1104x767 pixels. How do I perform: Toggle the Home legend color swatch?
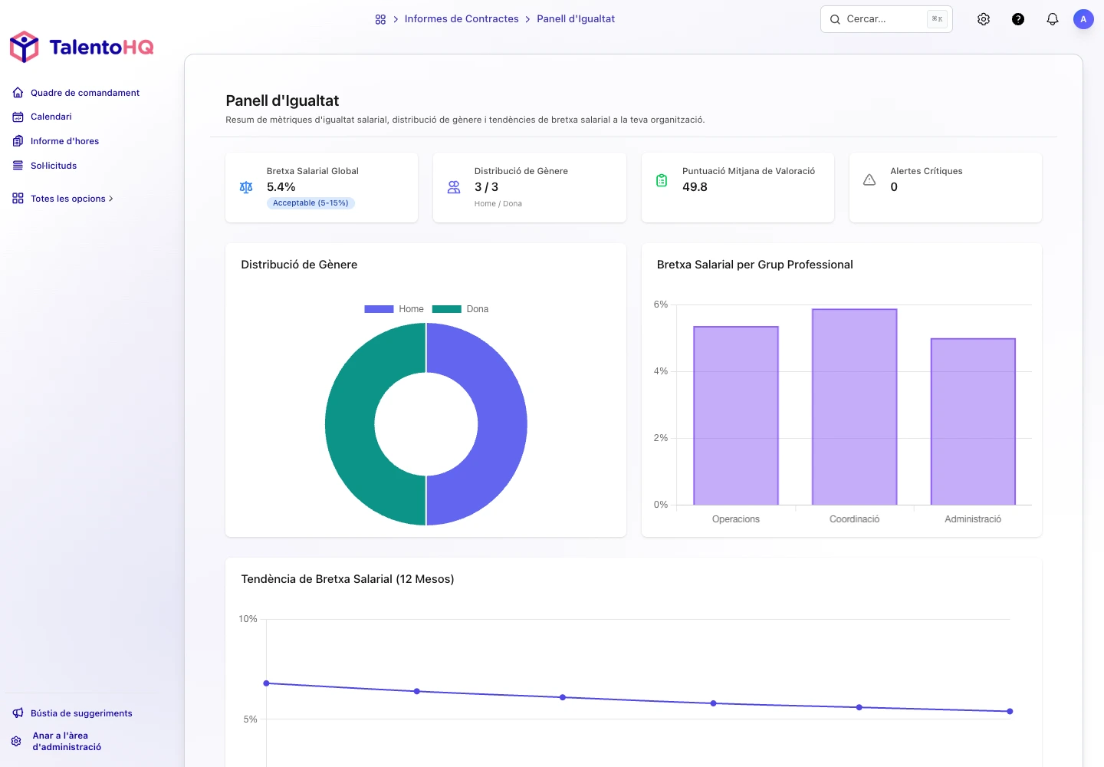[379, 309]
